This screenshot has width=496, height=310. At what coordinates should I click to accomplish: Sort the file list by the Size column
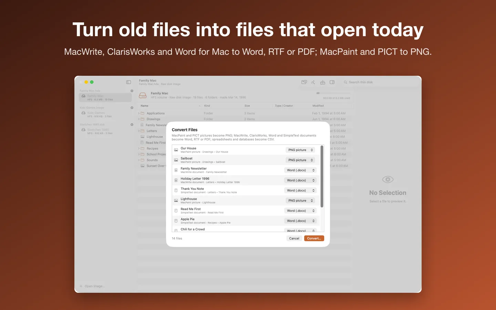click(258, 106)
